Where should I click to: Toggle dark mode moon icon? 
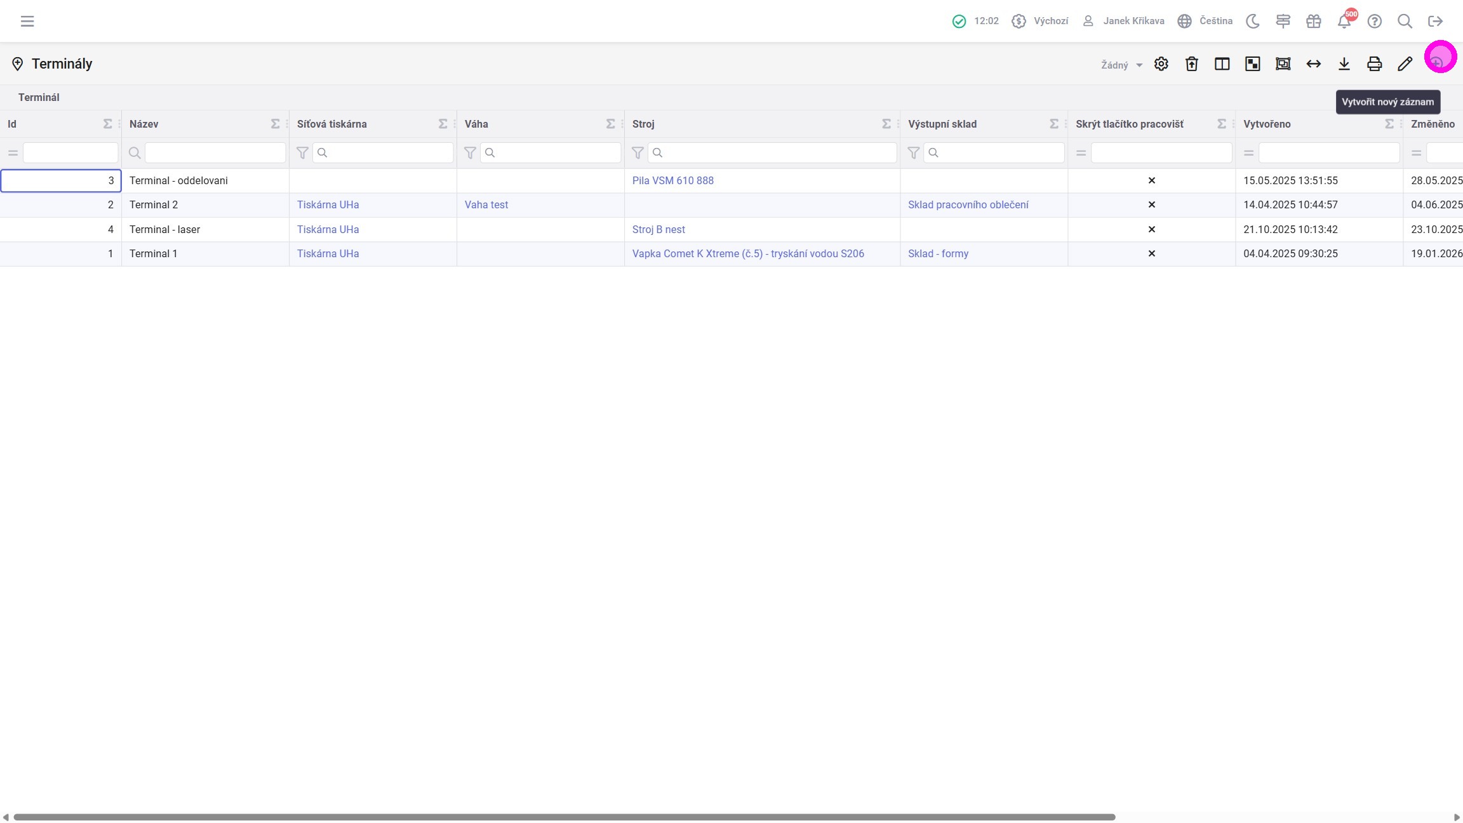pyautogui.click(x=1252, y=21)
